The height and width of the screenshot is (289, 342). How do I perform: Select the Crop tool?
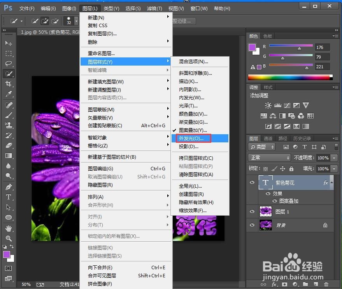point(9,84)
